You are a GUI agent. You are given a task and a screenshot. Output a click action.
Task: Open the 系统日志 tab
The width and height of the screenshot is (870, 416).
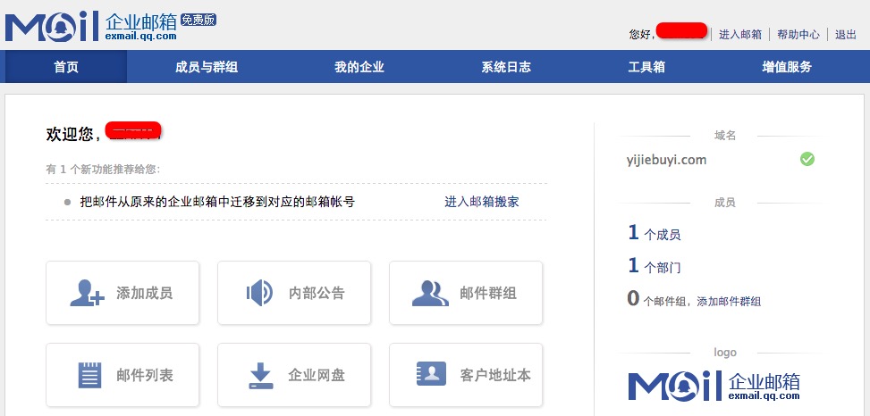(505, 67)
